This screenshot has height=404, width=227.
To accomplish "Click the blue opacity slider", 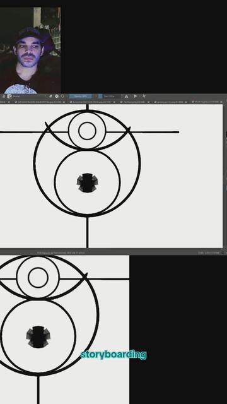I will (x=81, y=97).
